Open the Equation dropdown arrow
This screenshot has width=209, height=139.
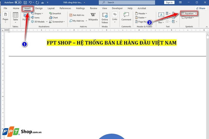point(196,14)
